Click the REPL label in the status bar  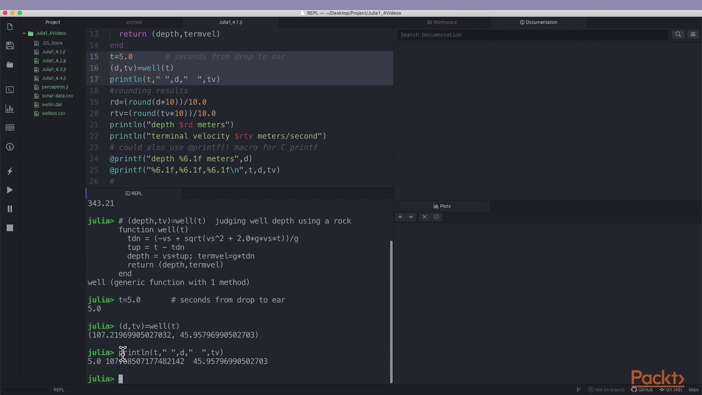coord(59,390)
